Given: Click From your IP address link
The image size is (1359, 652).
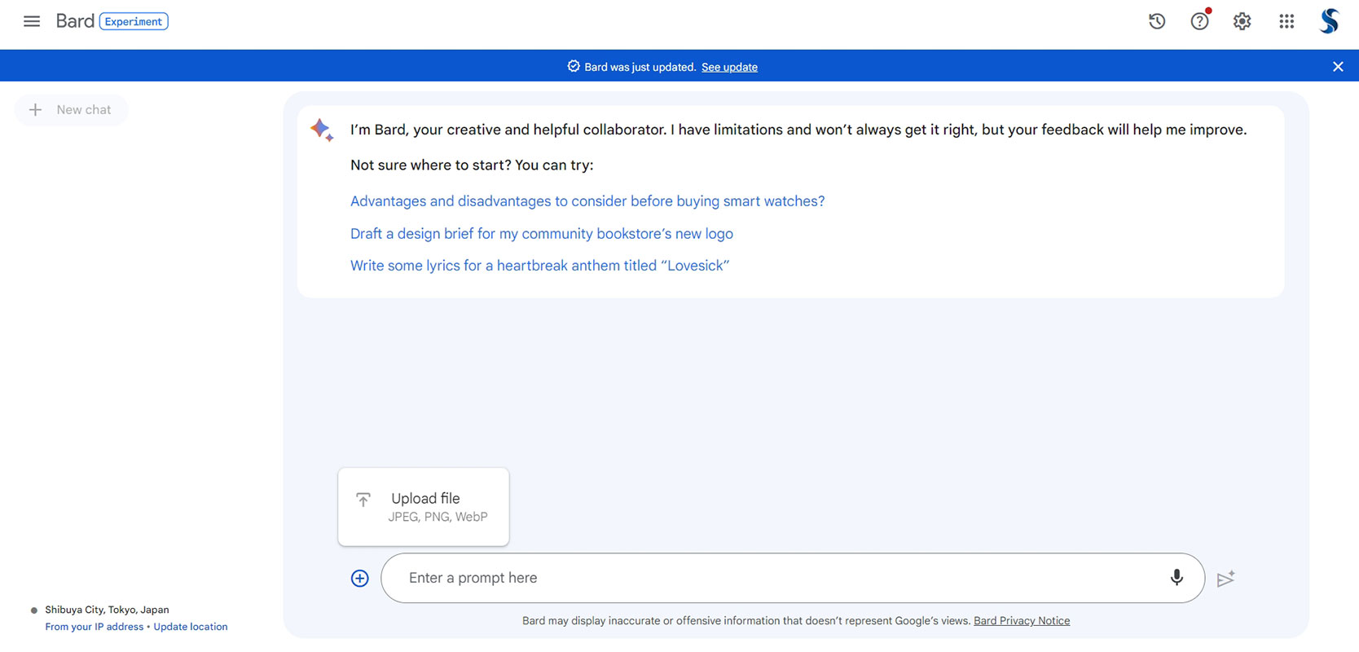Looking at the screenshot, I should pyautogui.click(x=94, y=627).
